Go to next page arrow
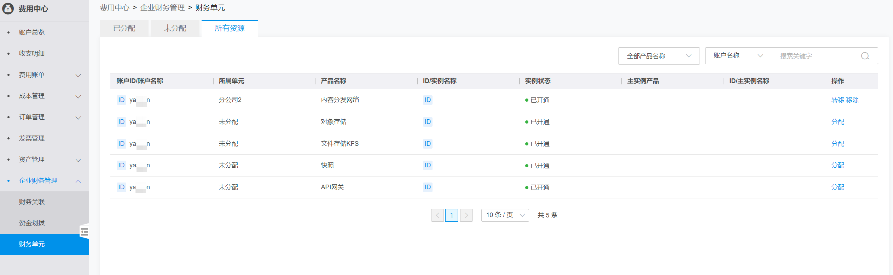Image resolution: width=893 pixels, height=275 pixels. pos(466,215)
